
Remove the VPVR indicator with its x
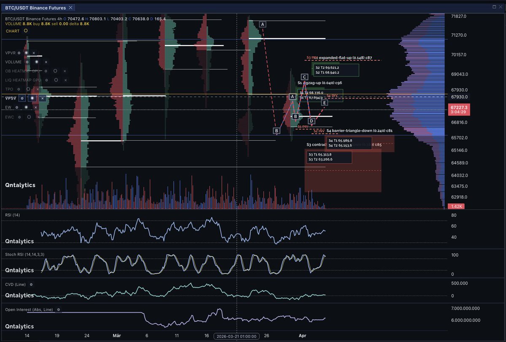tap(34, 53)
